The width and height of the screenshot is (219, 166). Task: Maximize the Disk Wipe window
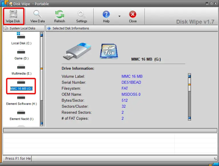click(211, 3)
